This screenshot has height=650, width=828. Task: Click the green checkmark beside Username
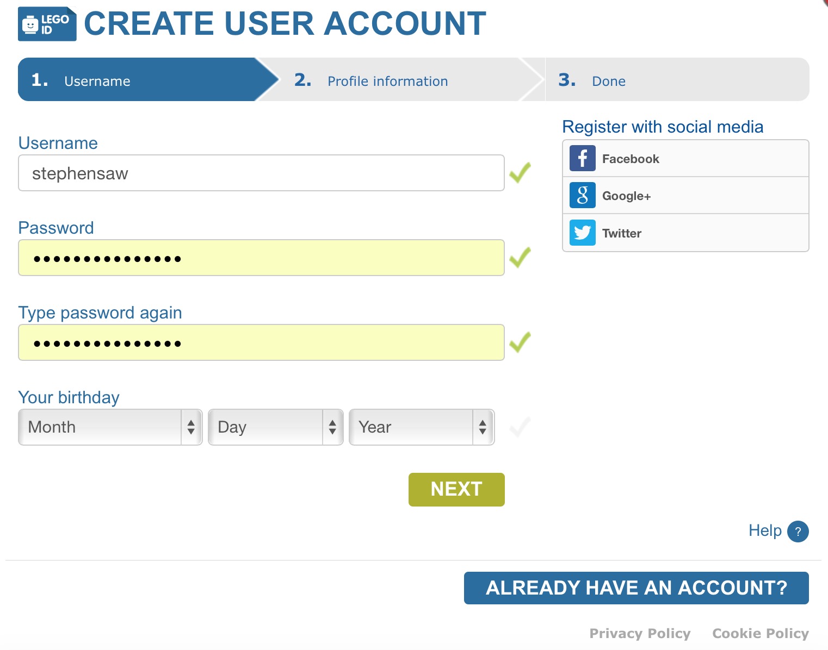coord(520,173)
